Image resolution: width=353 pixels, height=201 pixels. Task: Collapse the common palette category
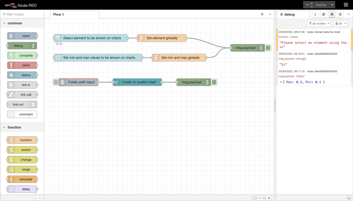4,23
